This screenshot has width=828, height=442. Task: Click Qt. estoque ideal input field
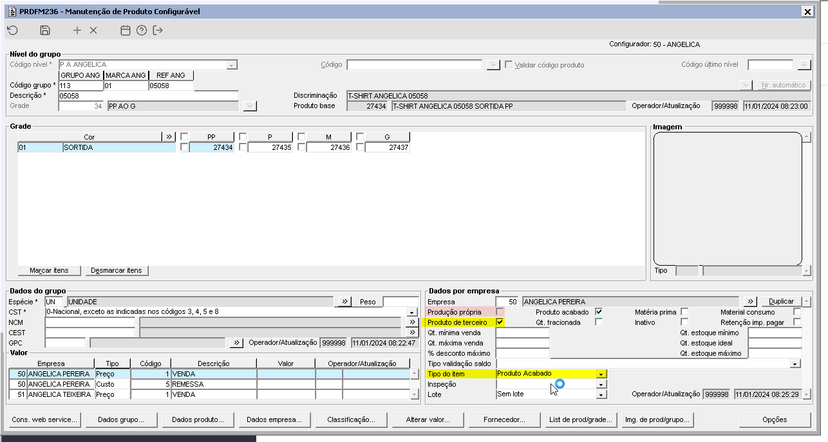775,343
